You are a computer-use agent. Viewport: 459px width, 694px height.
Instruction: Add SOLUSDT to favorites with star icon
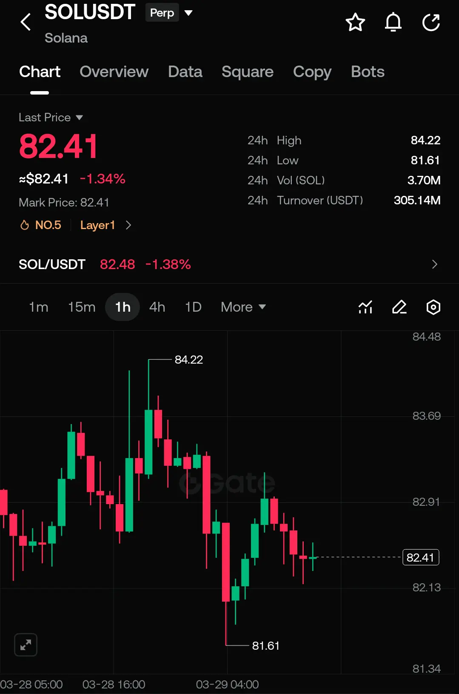click(x=355, y=22)
